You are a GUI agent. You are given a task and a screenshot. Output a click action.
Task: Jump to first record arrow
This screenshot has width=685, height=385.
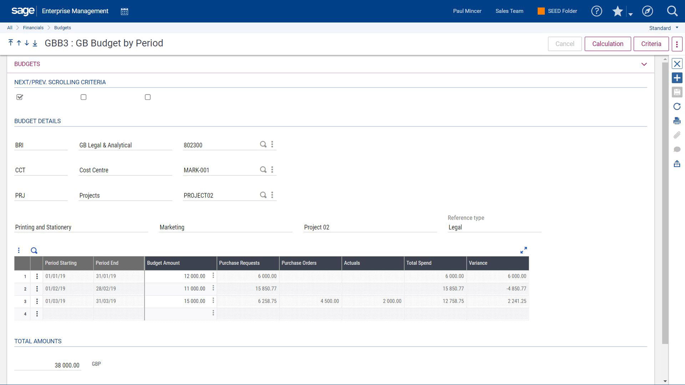coord(11,43)
